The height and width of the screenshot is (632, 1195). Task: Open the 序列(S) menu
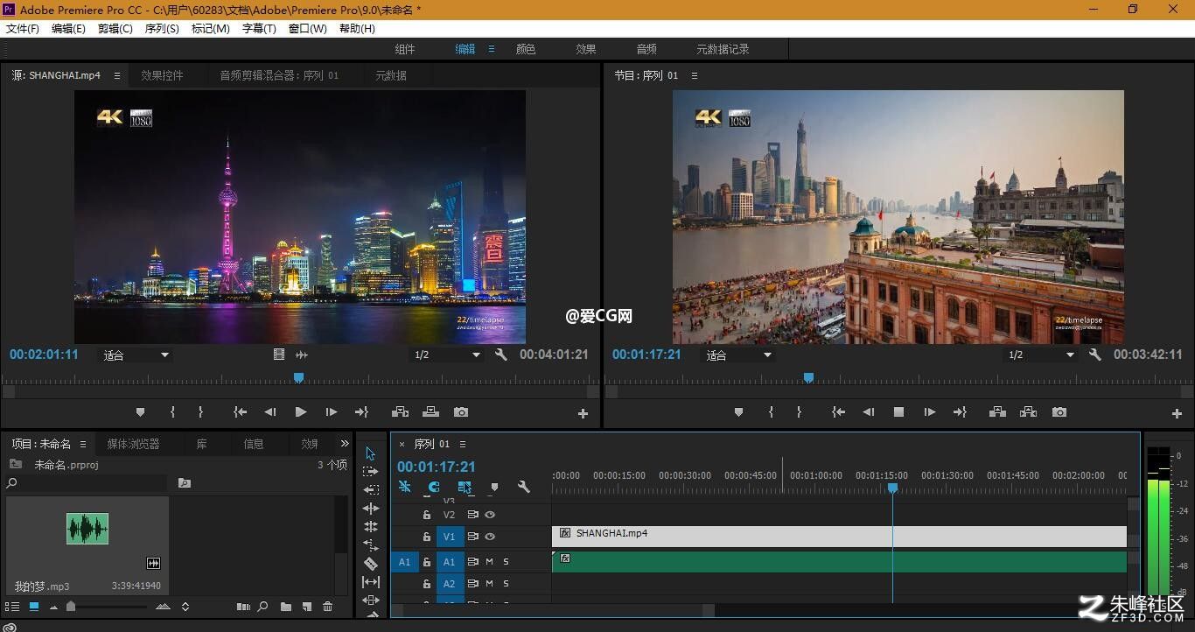pos(162,28)
